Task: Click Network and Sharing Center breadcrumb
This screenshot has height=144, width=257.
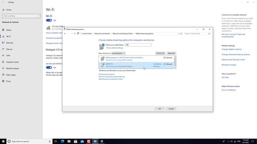Action: (122, 34)
